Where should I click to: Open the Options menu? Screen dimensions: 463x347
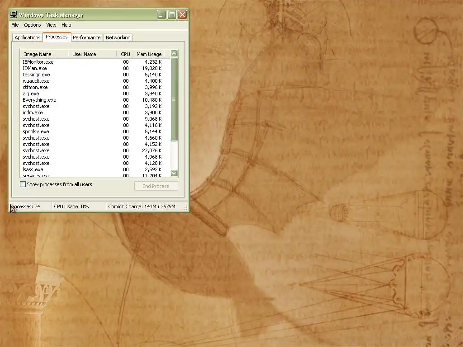click(x=33, y=25)
